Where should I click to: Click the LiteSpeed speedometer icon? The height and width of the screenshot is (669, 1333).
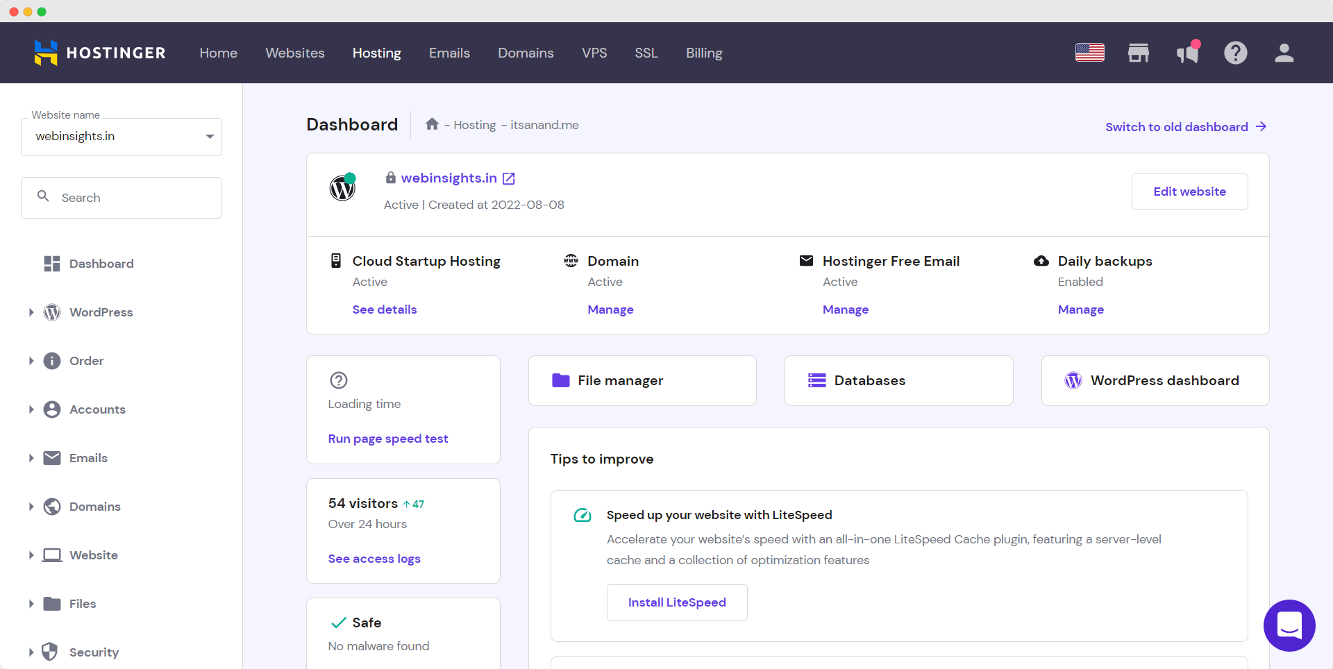click(582, 515)
